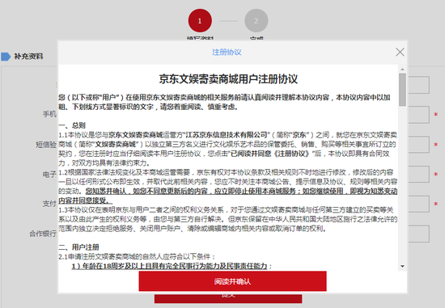Click step 1 red circle indicator

200,21
